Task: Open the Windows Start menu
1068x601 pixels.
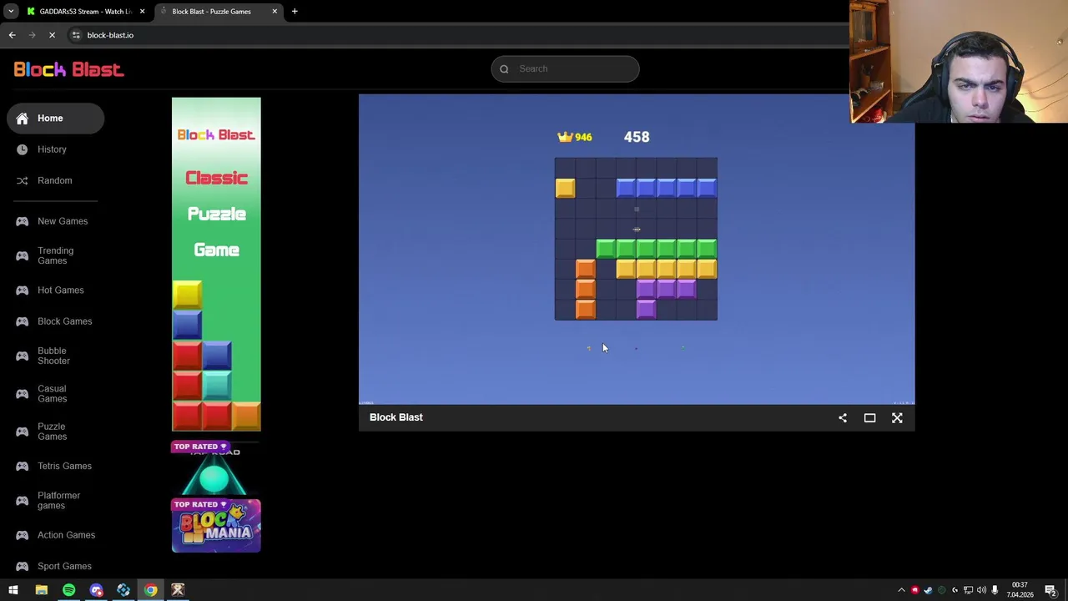Action: click(13, 590)
